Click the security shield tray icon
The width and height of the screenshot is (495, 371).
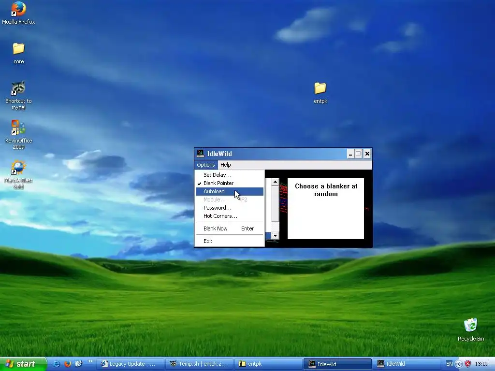coord(467,364)
